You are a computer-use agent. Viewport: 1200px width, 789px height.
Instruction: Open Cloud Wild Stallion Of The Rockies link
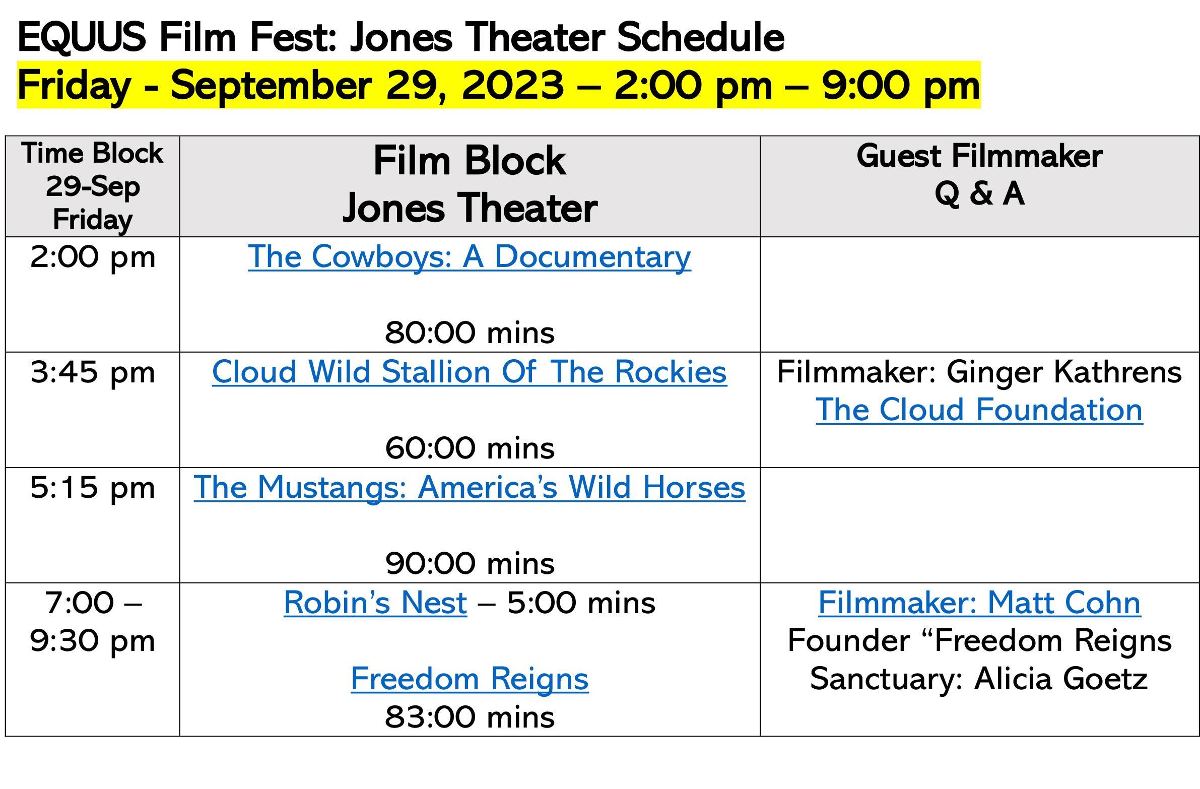point(470,372)
